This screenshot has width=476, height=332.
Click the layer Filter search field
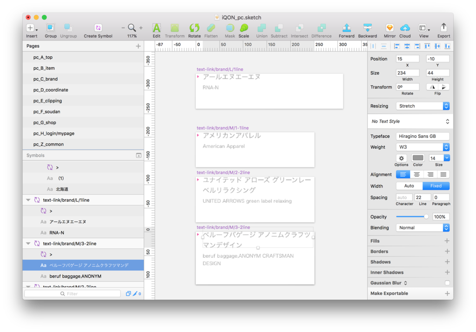click(73, 293)
